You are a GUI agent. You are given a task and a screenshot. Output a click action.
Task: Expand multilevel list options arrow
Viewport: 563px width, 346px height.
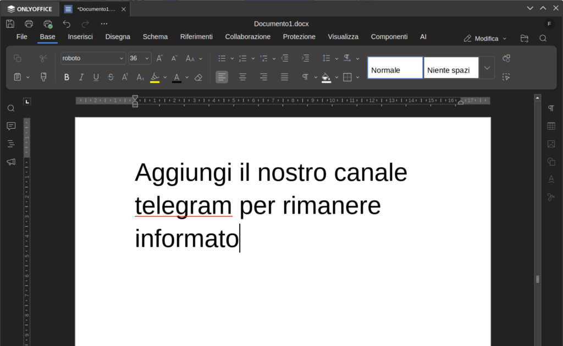click(x=274, y=58)
